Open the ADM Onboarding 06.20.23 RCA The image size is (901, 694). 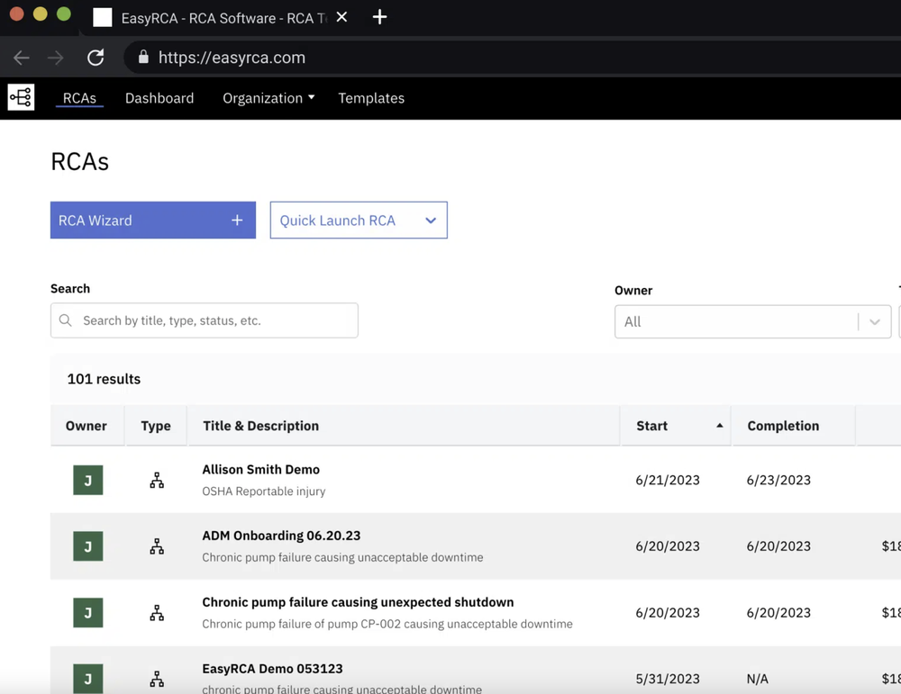point(281,536)
